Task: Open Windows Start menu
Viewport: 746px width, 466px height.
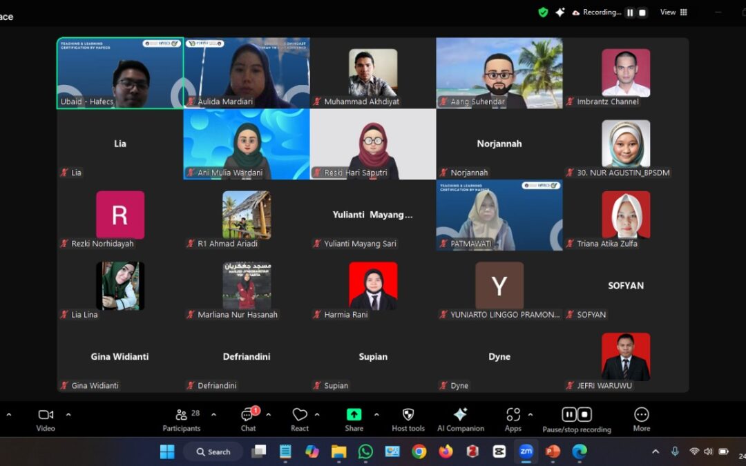Action: (x=167, y=452)
